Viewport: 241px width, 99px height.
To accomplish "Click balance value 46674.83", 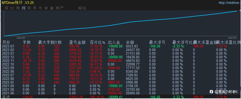I will [x=133, y=61].
